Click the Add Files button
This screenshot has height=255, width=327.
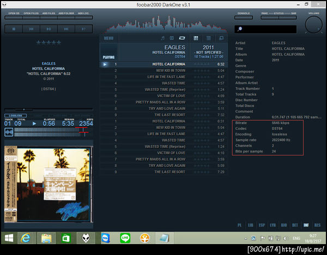coord(49,18)
